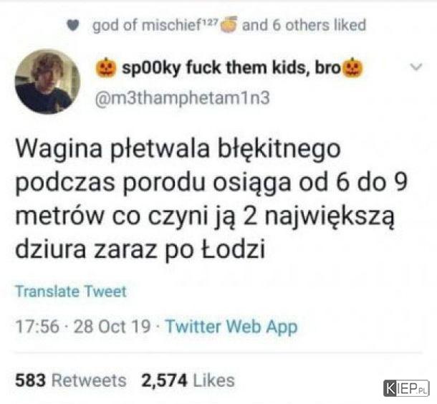View the 583 Retweets list
Image resolution: width=437 pixels, height=404 pixels.
click(70, 380)
